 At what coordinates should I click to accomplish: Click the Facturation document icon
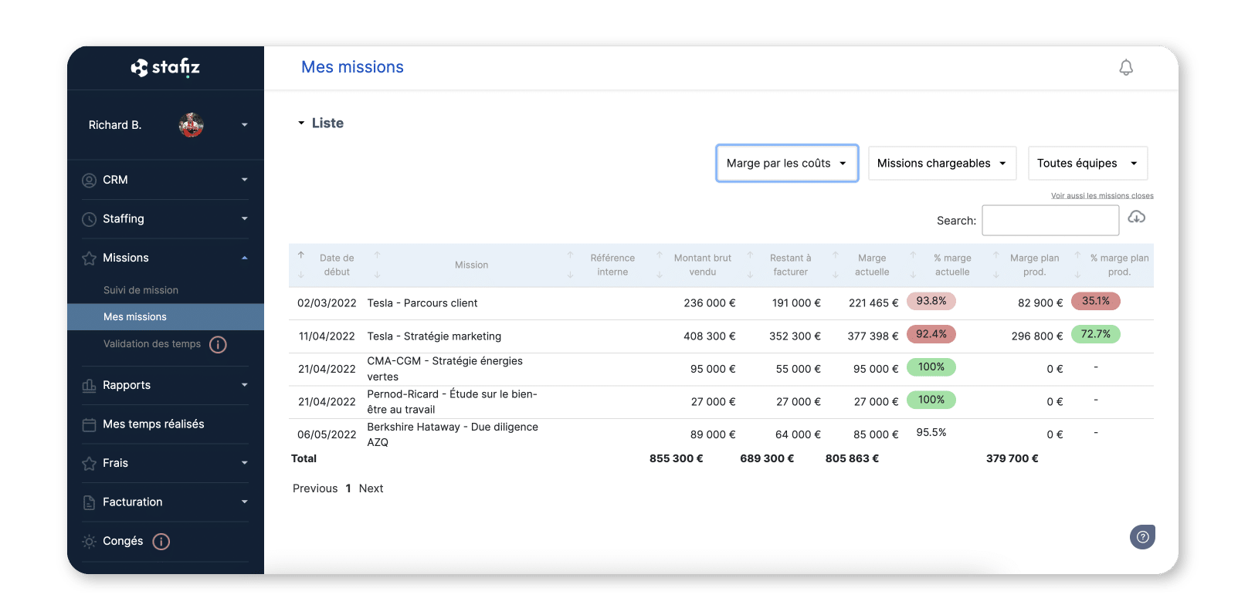coord(90,503)
